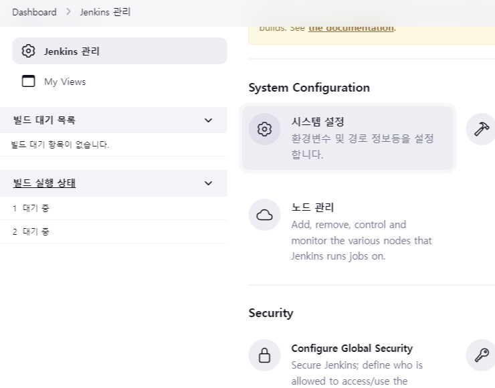Click the 빌드 대기 목록 heading
The image size is (495, 388).
(44, 120)
